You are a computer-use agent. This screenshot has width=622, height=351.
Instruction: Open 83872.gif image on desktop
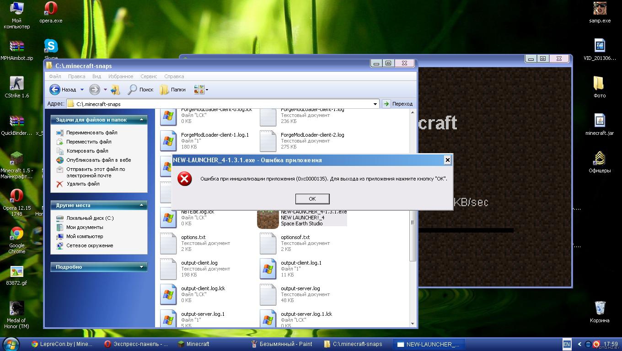pyautogui.click(x=16, y=276)
